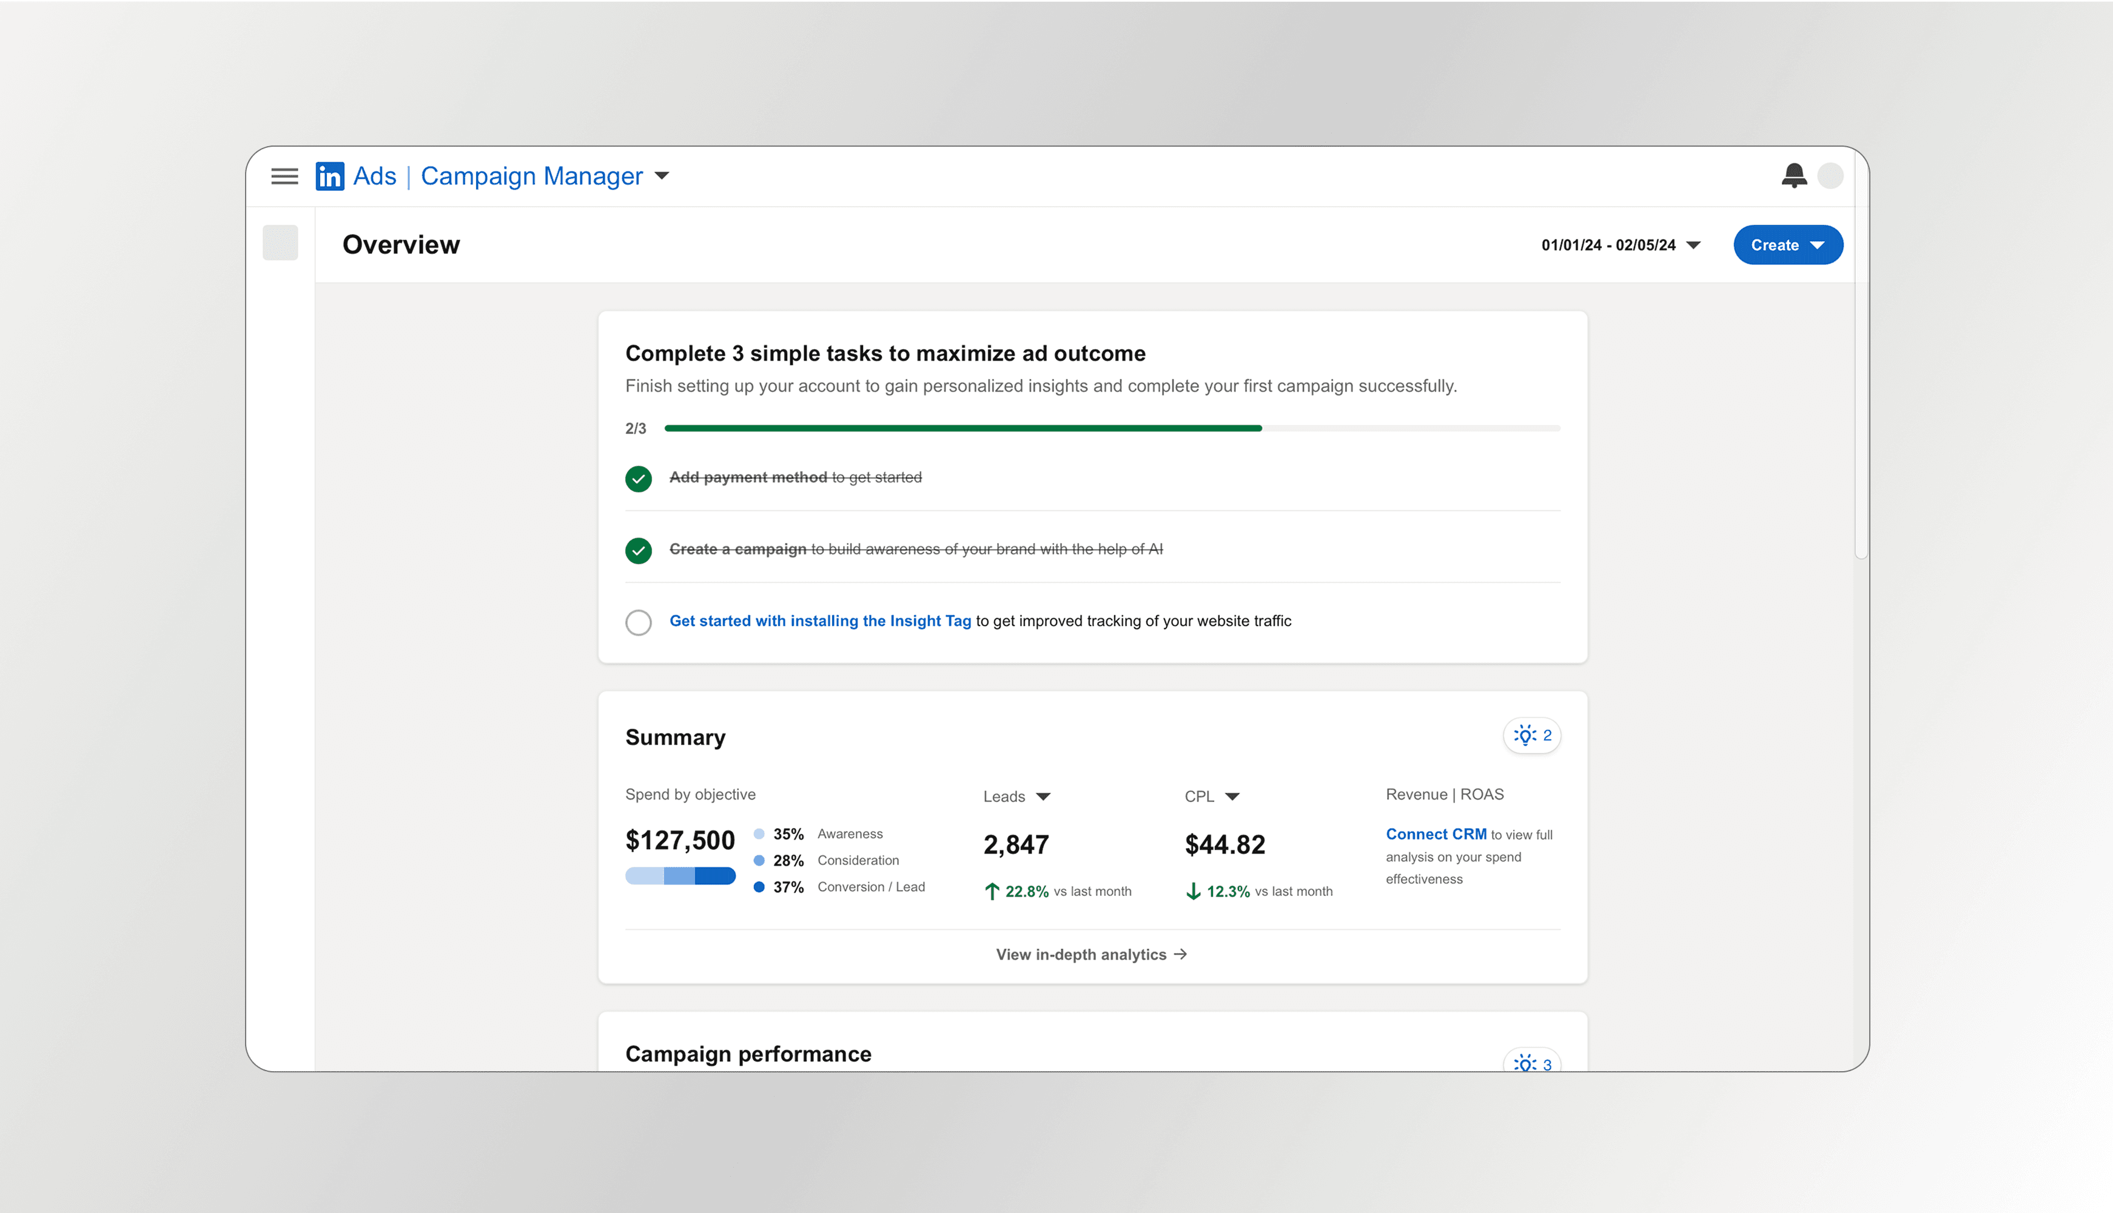Click the Connect CRM link

click(x=1436, y=834)
